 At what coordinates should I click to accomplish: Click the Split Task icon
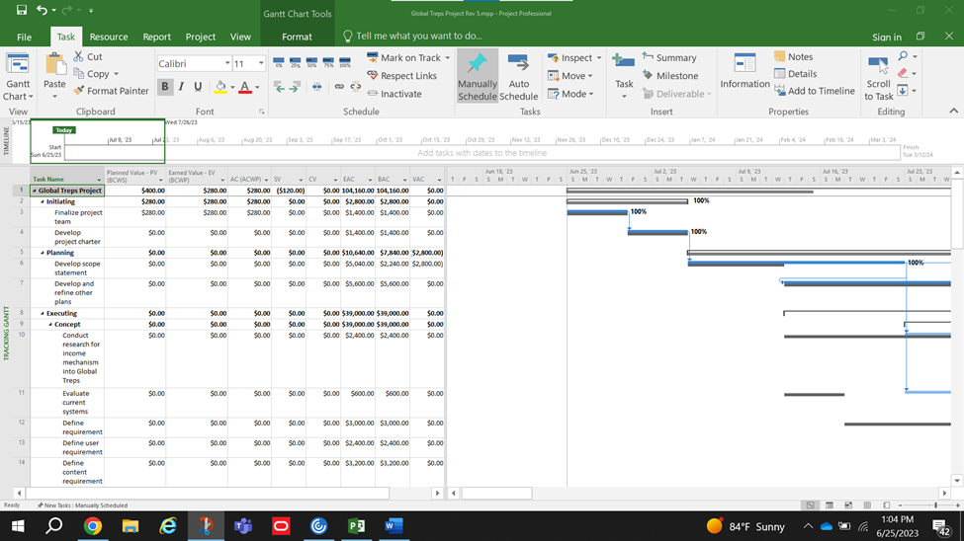tap(316, 87)
